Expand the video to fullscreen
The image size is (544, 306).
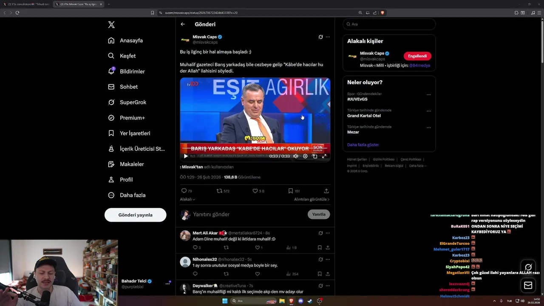click(324, 156)
